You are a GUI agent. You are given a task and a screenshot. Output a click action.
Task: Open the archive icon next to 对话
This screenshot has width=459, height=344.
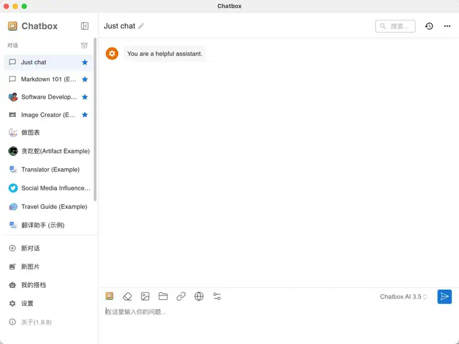[x=84, y=45]
